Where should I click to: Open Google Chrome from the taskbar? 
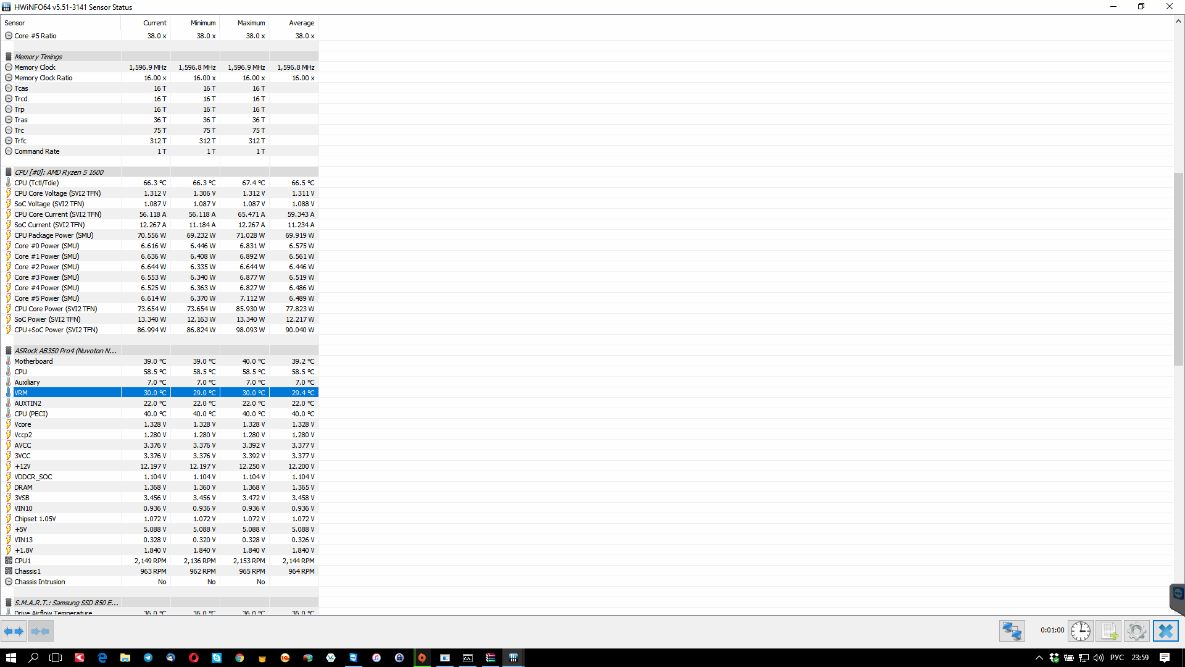[x=239, y=658]
